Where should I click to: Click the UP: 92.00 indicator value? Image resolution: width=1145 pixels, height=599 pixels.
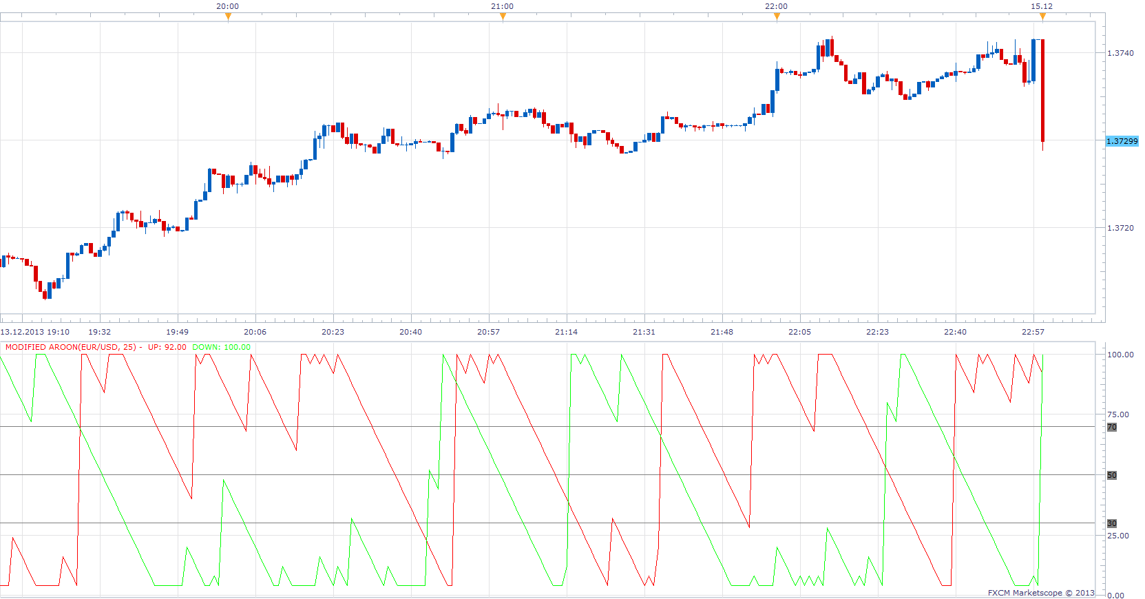(x=167, y=347)
